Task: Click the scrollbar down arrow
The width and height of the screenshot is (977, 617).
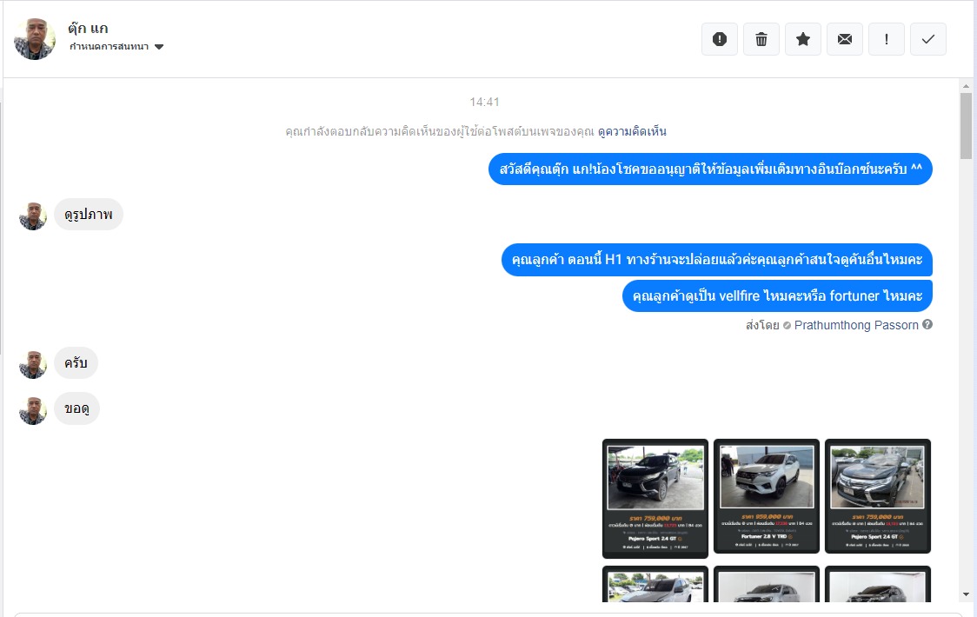Action: pos(966,594)
